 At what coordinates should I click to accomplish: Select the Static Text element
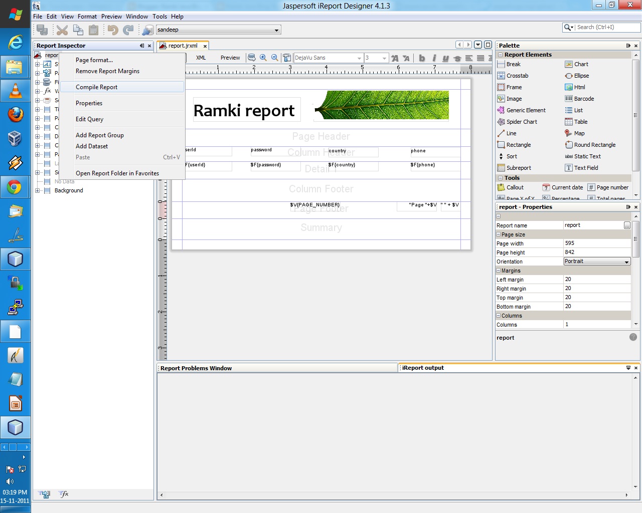[583, 156]
